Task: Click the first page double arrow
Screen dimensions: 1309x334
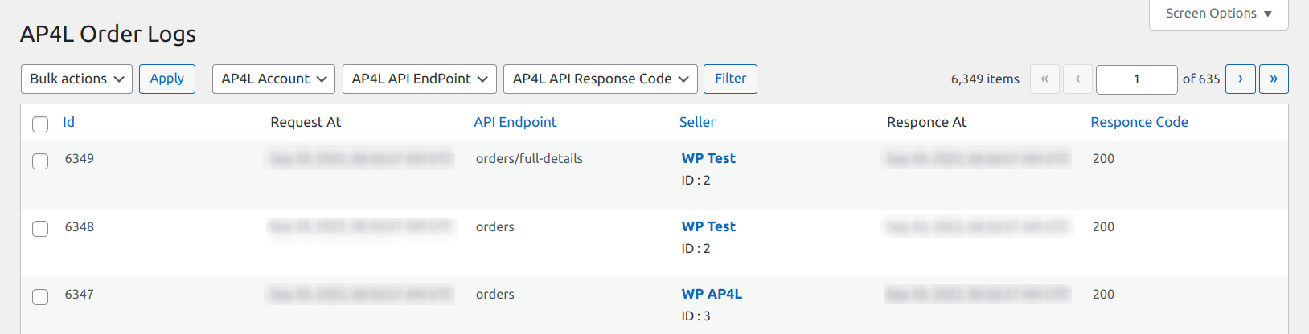Action: (1044, 79)
